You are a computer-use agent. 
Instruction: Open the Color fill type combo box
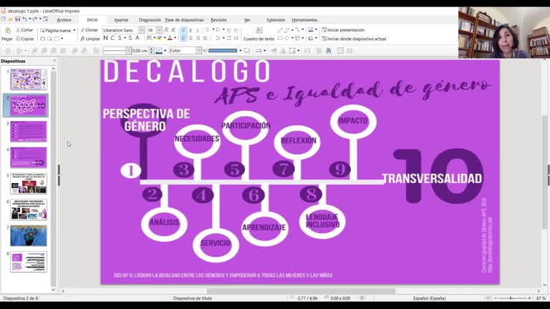pyautogui.click(x=185, y=51)
